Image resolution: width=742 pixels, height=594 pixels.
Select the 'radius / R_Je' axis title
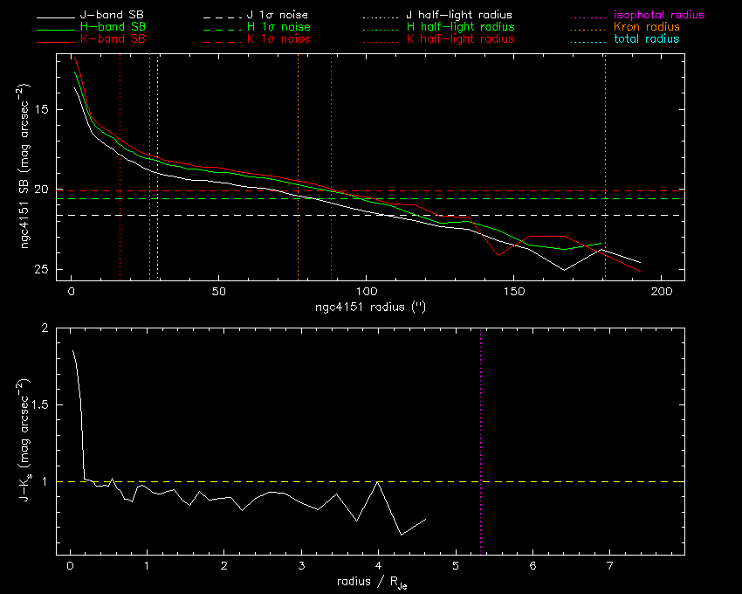click(370, 581)
